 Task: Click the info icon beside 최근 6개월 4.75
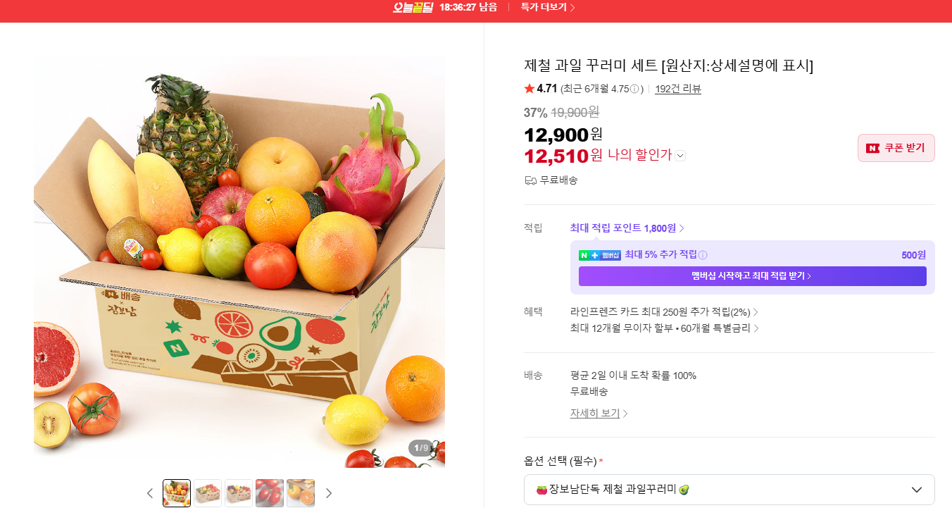coord(634,89)
